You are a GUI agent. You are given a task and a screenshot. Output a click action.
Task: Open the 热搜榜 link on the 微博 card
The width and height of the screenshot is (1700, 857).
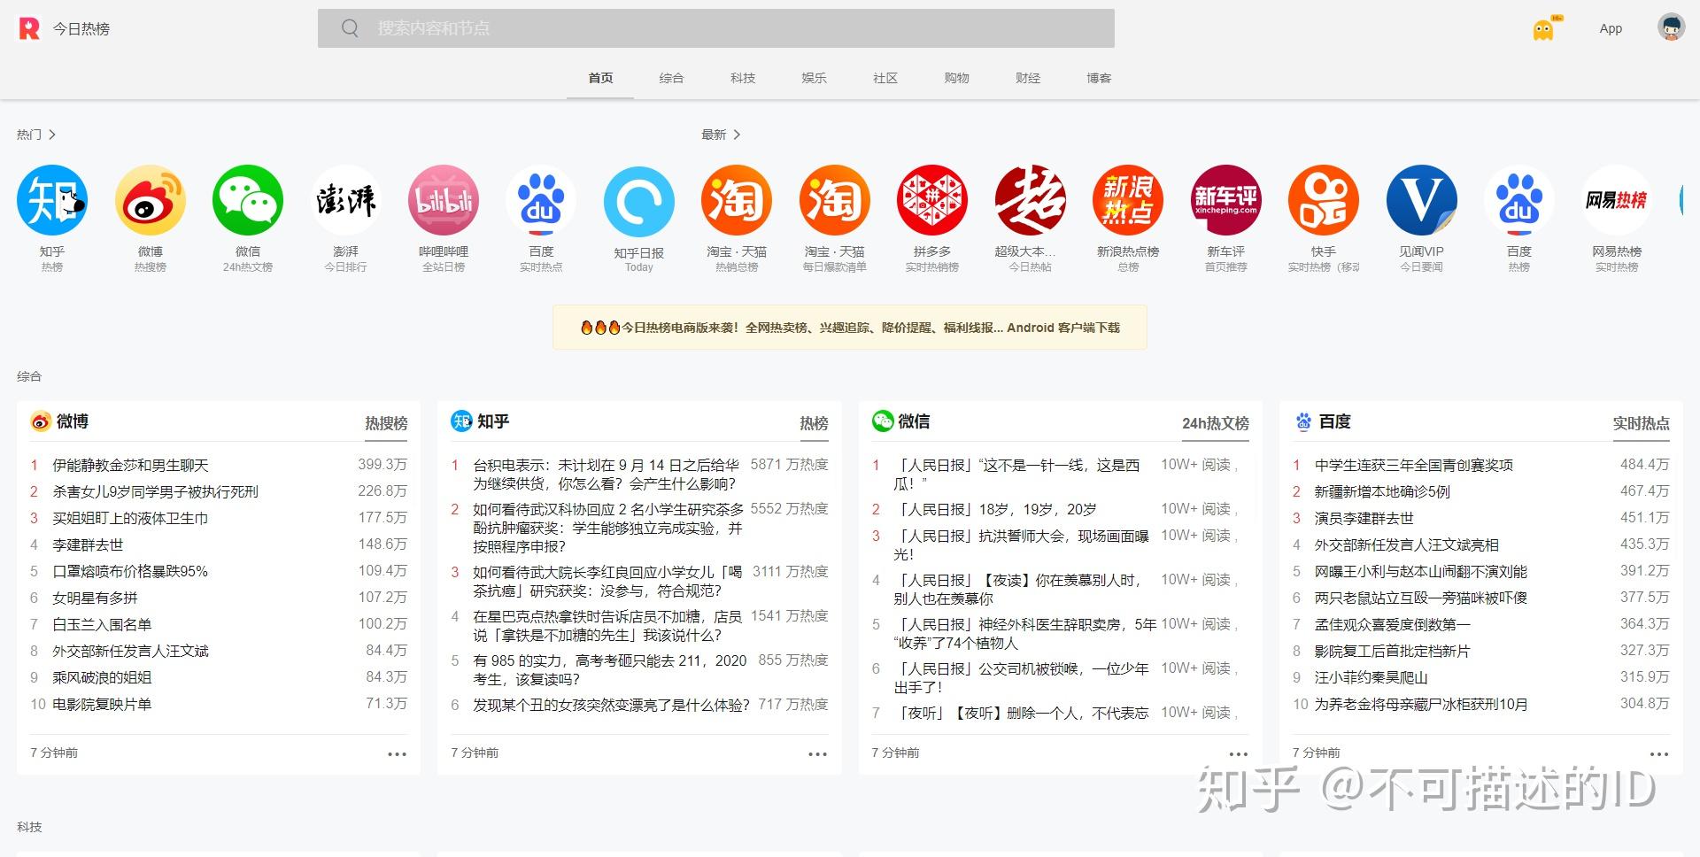point(386,423)
